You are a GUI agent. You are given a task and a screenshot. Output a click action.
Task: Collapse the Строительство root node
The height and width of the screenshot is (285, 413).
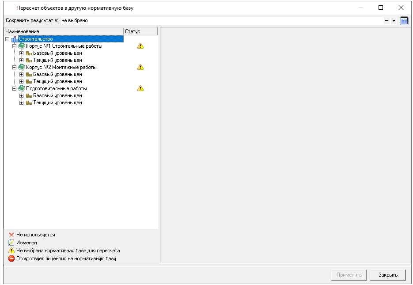pyautogui.click(x=8, y=39)
